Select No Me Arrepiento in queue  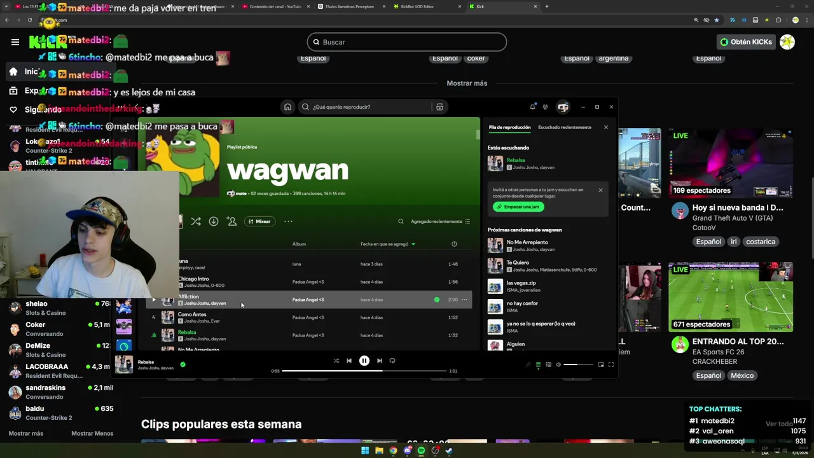[547, 246]
